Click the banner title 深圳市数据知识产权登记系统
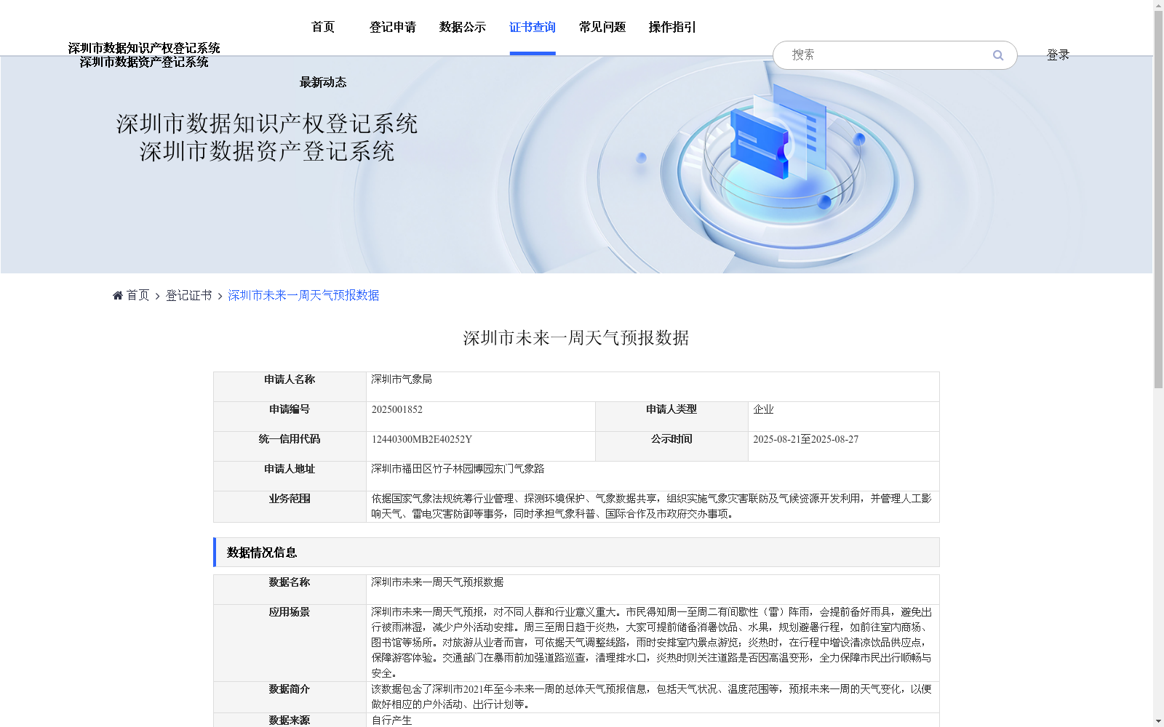Image resolution: width=1164 pixels, height=727 pixels. (267, 124)
